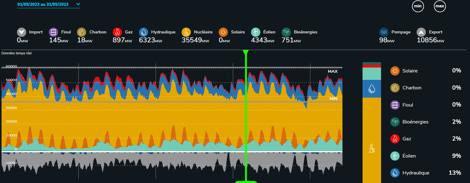Click the Éolien 9% value
Image resolution: width=470 pixels, height=183 pixels.
456,156
